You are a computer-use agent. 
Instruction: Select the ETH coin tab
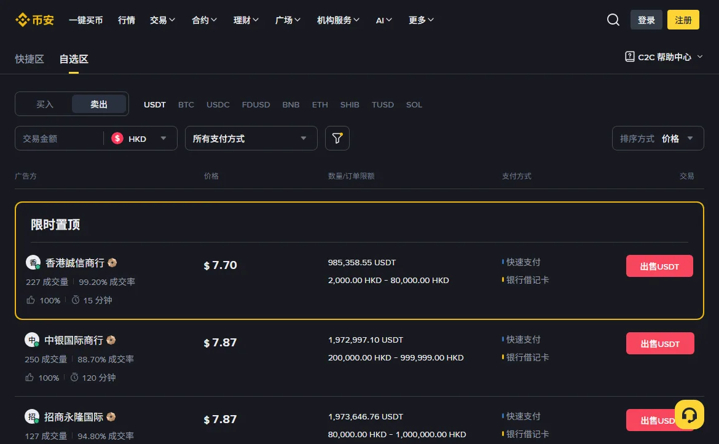pos(320,104)
